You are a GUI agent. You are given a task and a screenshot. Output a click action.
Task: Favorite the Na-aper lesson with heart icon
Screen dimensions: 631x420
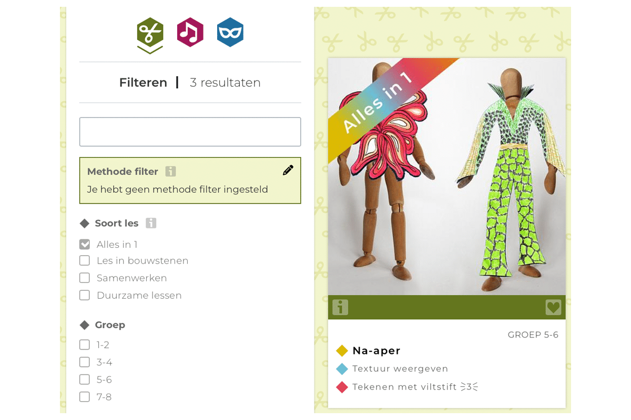tap(553, 307)
